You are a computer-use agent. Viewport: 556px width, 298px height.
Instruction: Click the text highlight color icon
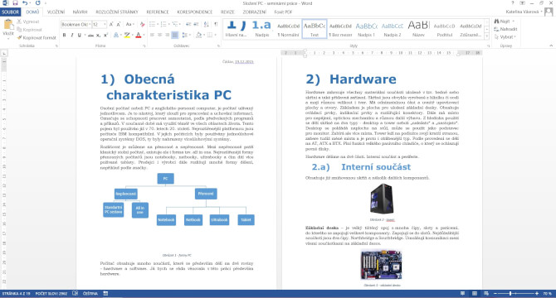127,35
